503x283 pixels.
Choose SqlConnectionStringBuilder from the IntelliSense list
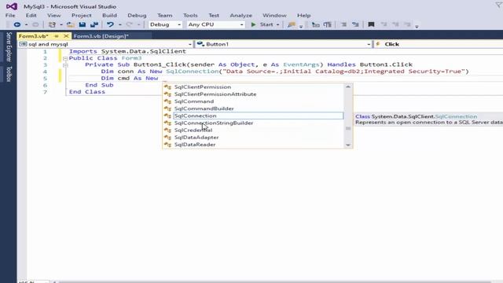coord(214,123)
